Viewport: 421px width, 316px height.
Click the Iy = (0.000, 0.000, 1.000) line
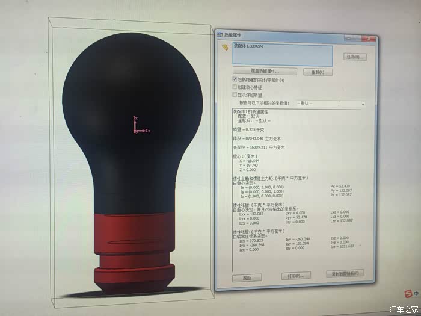pyautogui.click(x=262, y=191)
